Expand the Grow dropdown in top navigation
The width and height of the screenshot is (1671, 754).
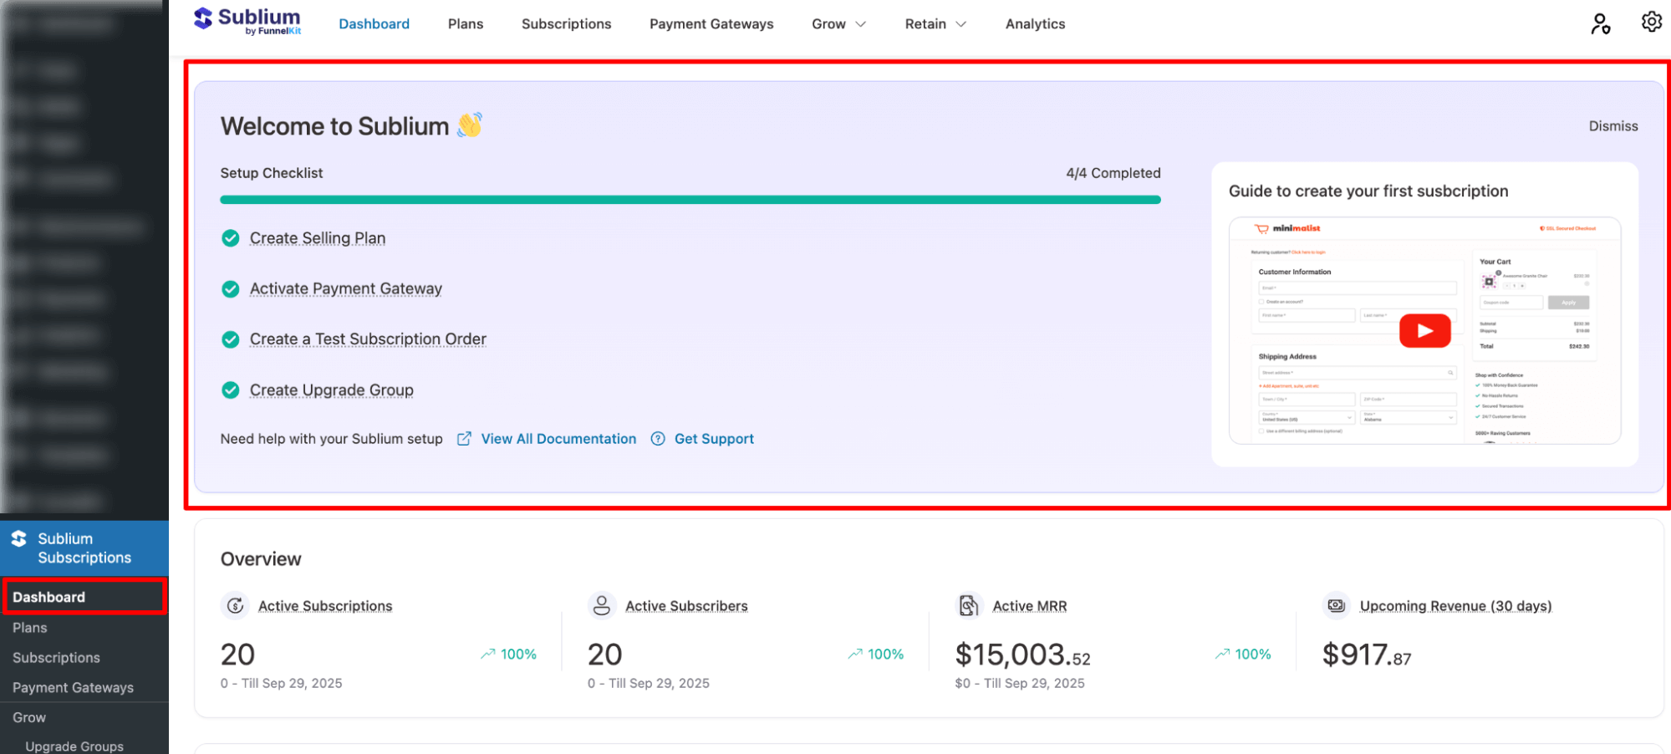coord(838,24)
